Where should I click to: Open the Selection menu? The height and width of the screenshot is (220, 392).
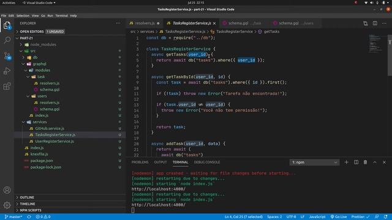[23, 16]
